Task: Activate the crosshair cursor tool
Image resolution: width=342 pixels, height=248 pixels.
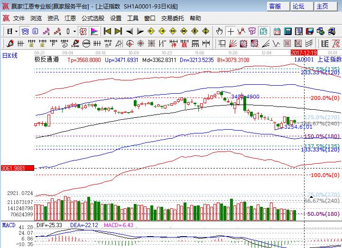Action: point(231,32)
